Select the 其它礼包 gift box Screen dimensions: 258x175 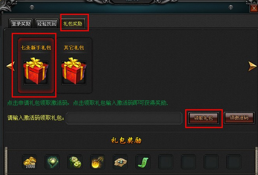point(74,65)
